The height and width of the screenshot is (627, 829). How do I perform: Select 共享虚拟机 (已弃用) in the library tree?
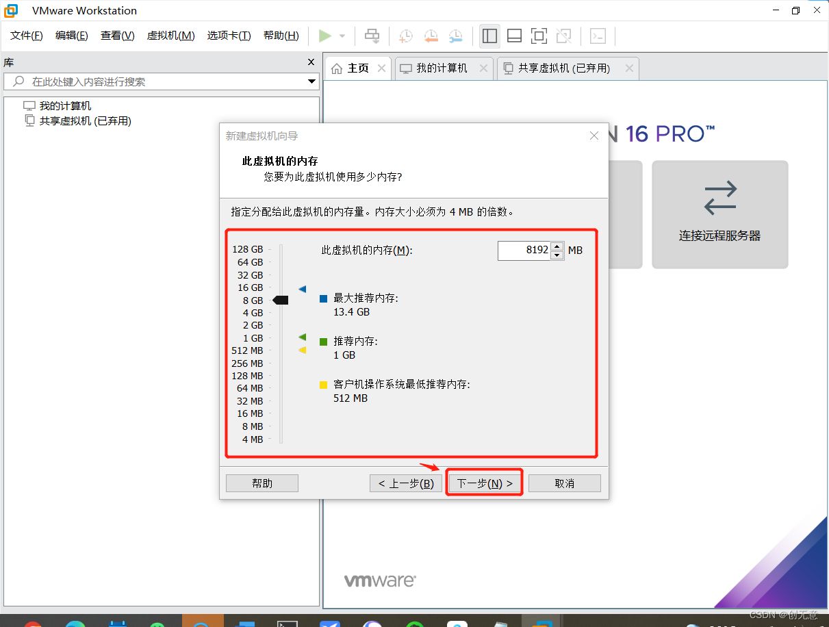pos(85,121)
